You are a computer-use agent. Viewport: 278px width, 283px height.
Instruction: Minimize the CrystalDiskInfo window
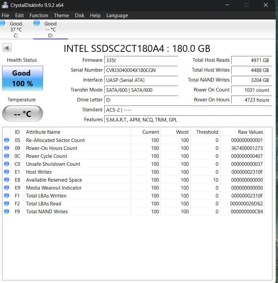pos(227,5)
